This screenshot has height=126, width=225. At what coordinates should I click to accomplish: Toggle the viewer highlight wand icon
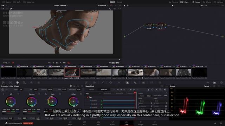(x=11, y=8)
